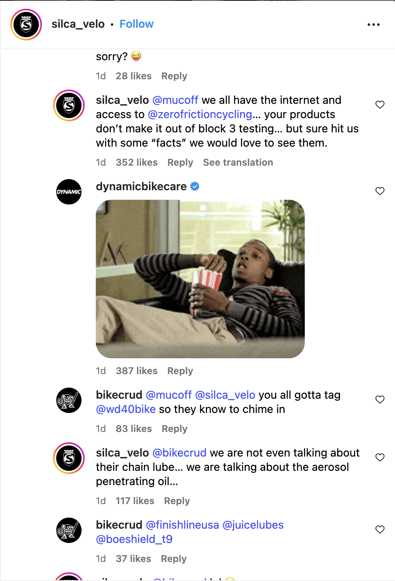395x581 pixels.
Task: View the 387 likes list
Action: click(137, 371)
